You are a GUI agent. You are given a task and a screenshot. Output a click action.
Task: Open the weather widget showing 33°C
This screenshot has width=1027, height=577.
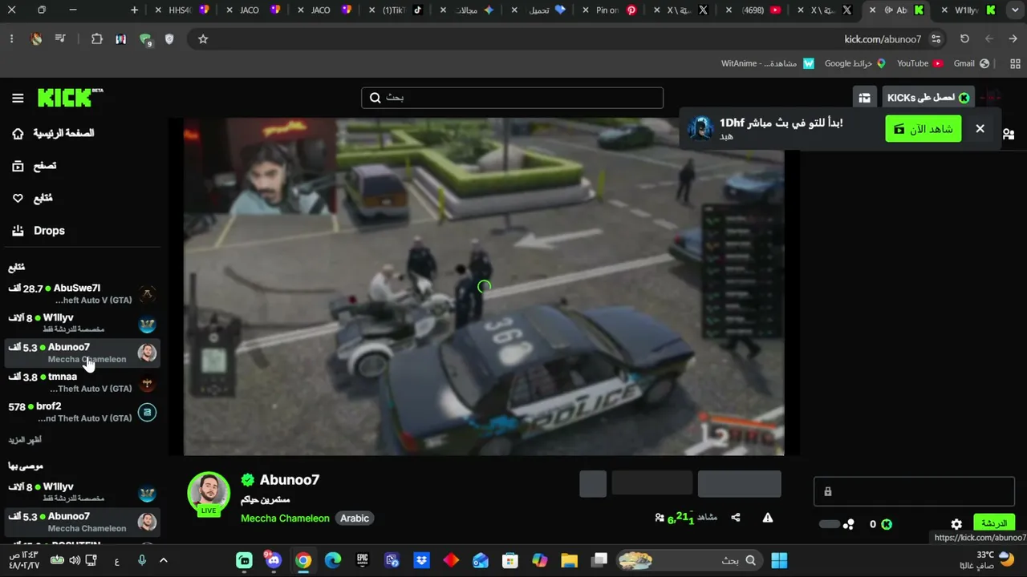(x=995, y=559)
